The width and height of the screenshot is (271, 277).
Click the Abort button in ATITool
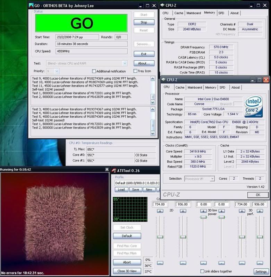coord(127,262)
